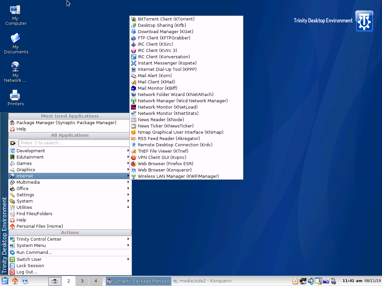This screenshot has height=286, width=382.
Task: Expand the Graphics submenu arrow
Action: coord(128,169)
